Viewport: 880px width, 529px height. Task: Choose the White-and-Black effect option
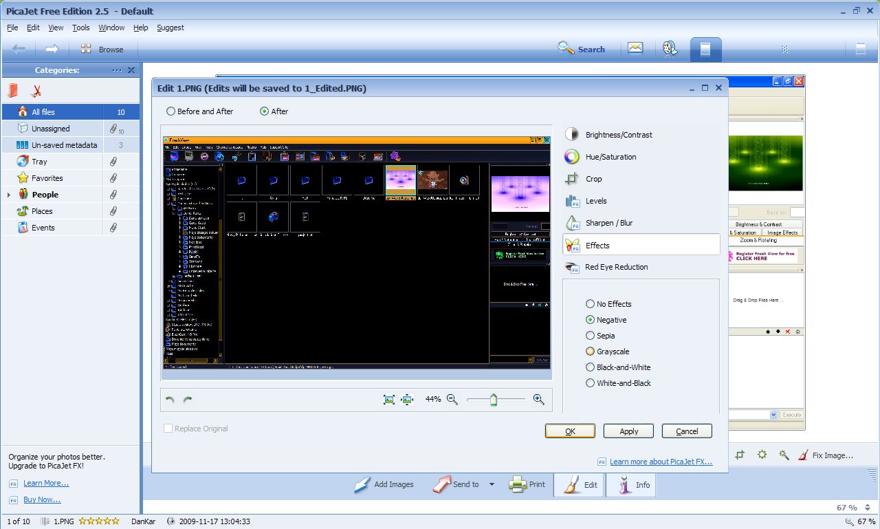click(618, 383)
